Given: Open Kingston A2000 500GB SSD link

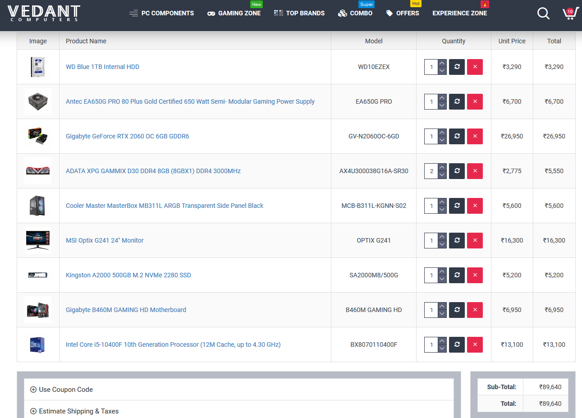Looking at the screenshot, I should coord(128,275).
